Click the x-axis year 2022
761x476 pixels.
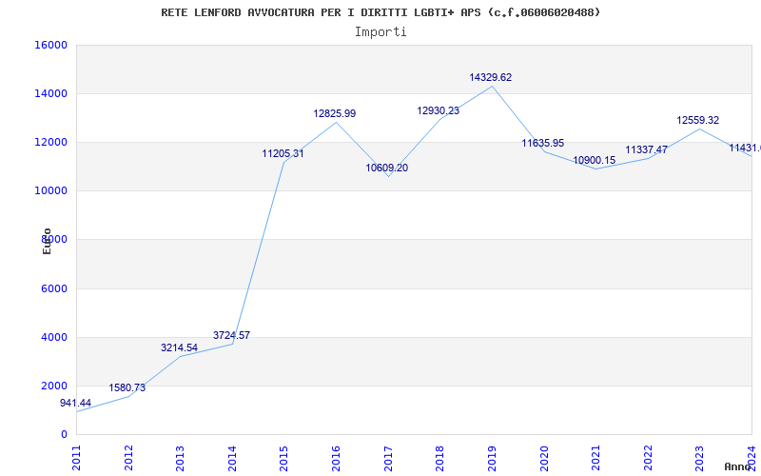click(648, 459)
